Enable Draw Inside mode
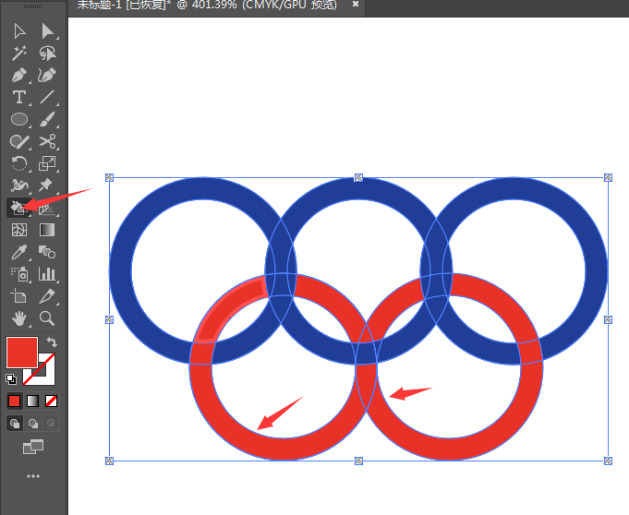The height and width of the screenshot is (515, 629). click(x=51, y=424)
